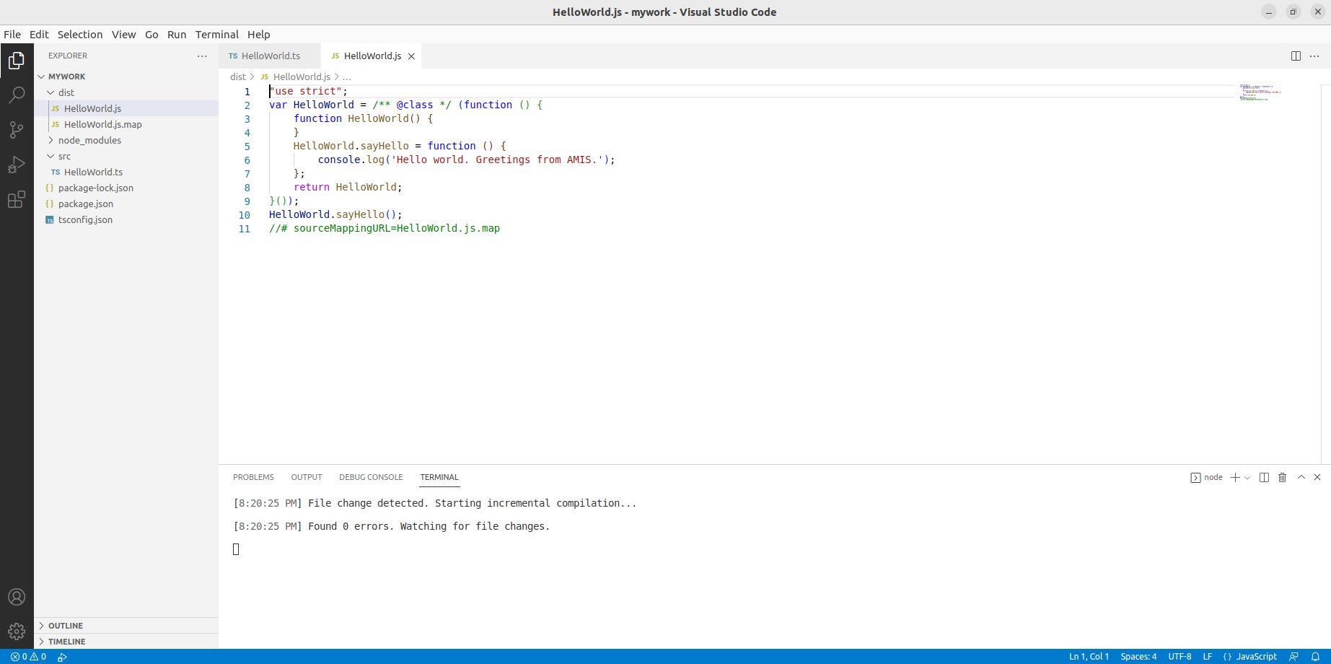
Task: Split the editor to the right
Action: (1296, 56)
